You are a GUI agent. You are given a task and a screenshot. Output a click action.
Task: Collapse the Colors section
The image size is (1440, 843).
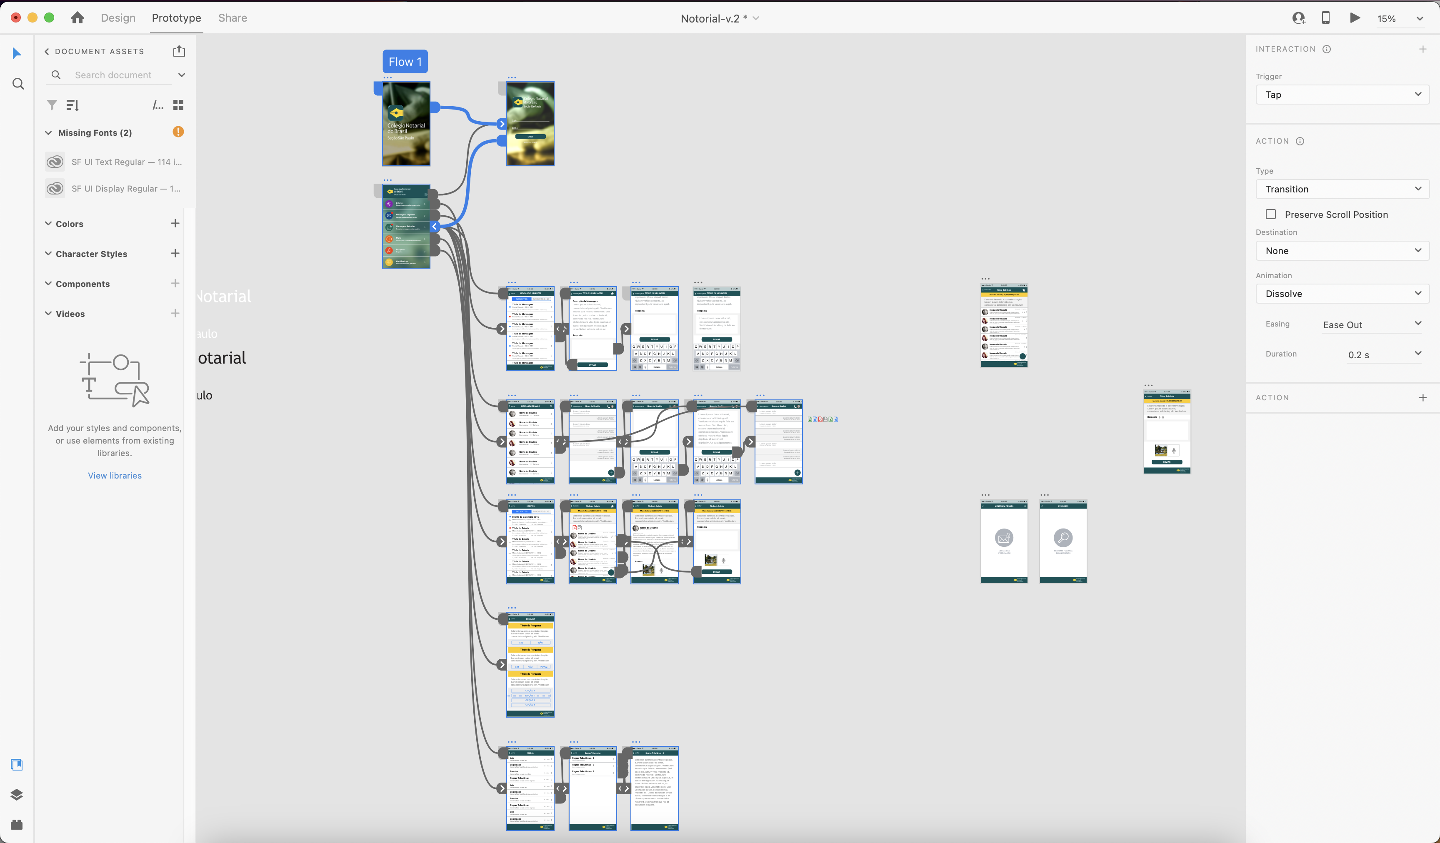click(48, 223)
